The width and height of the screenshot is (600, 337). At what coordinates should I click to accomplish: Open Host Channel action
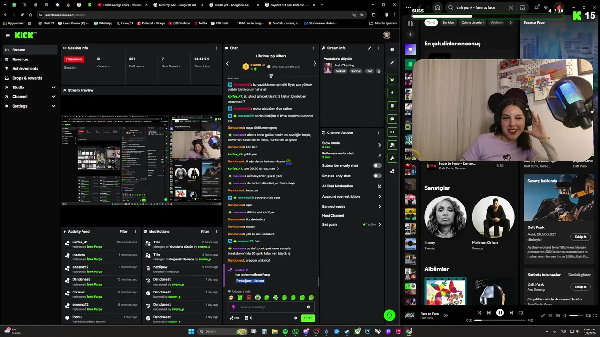(333, 215)
